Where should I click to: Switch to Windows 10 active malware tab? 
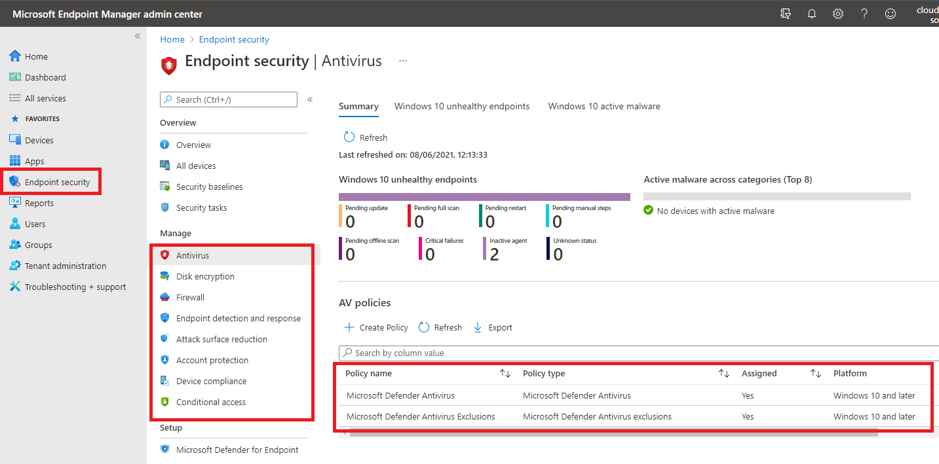coord(604,106)
